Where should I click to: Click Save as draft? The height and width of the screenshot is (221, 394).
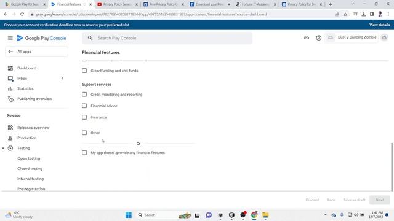[355, 200]
